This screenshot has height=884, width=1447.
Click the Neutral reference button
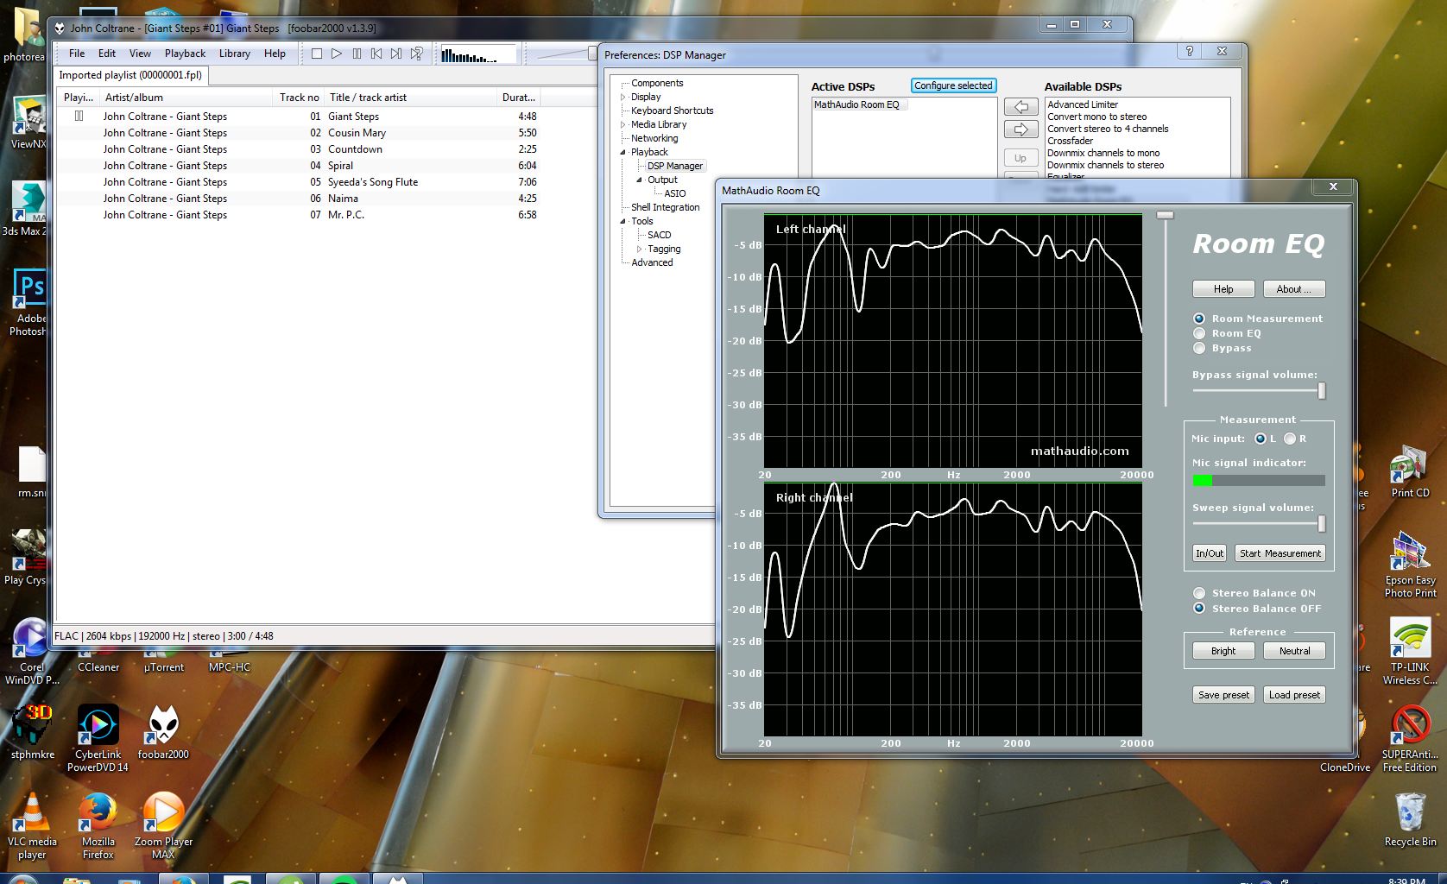pos(1294,651)
